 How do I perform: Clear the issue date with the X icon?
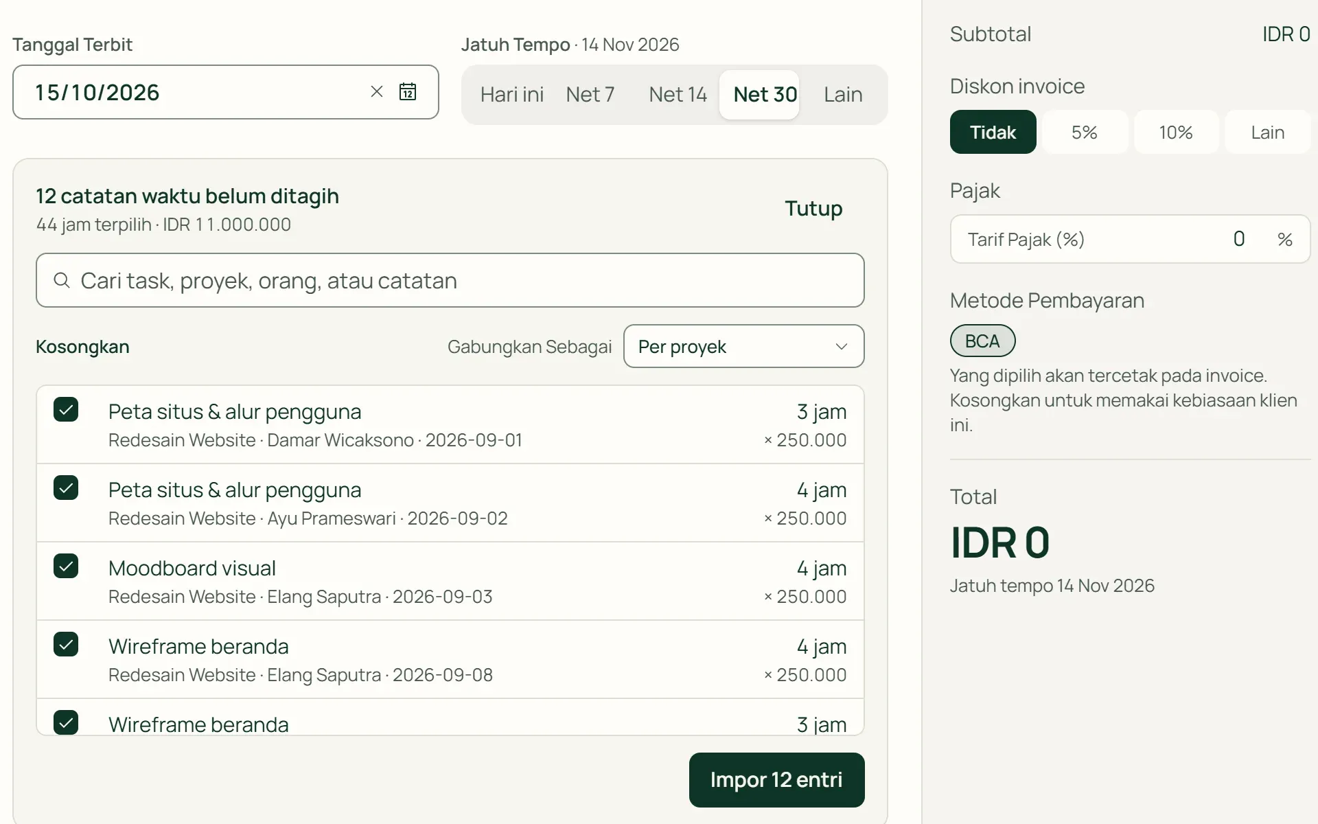pos(376,91)
